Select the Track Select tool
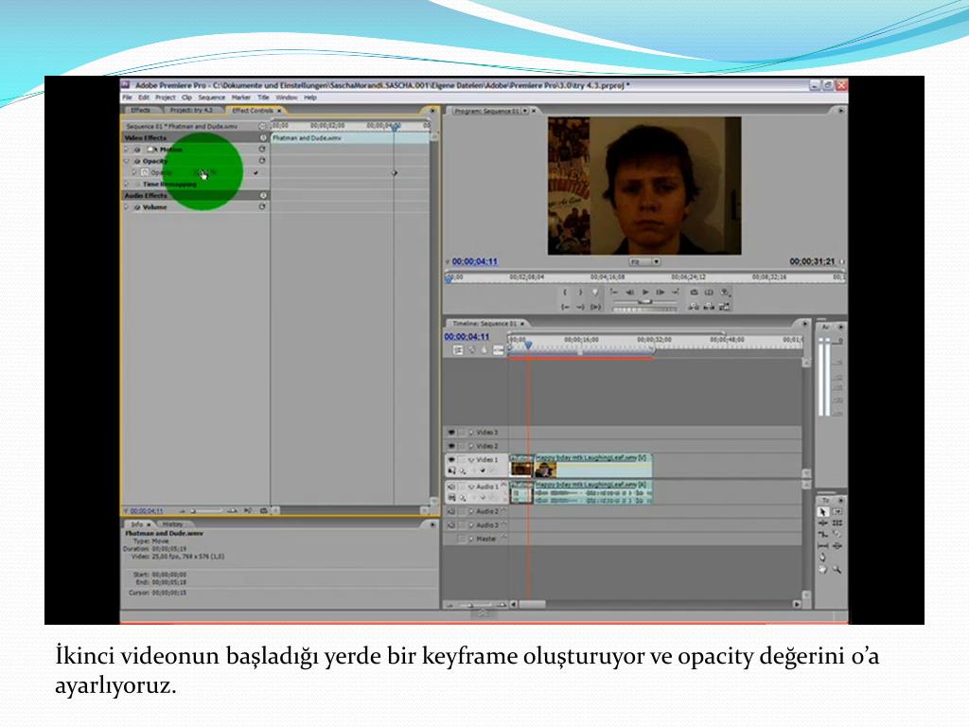The height and width of the screenshot is (727, 969). (x=837, y=512)
